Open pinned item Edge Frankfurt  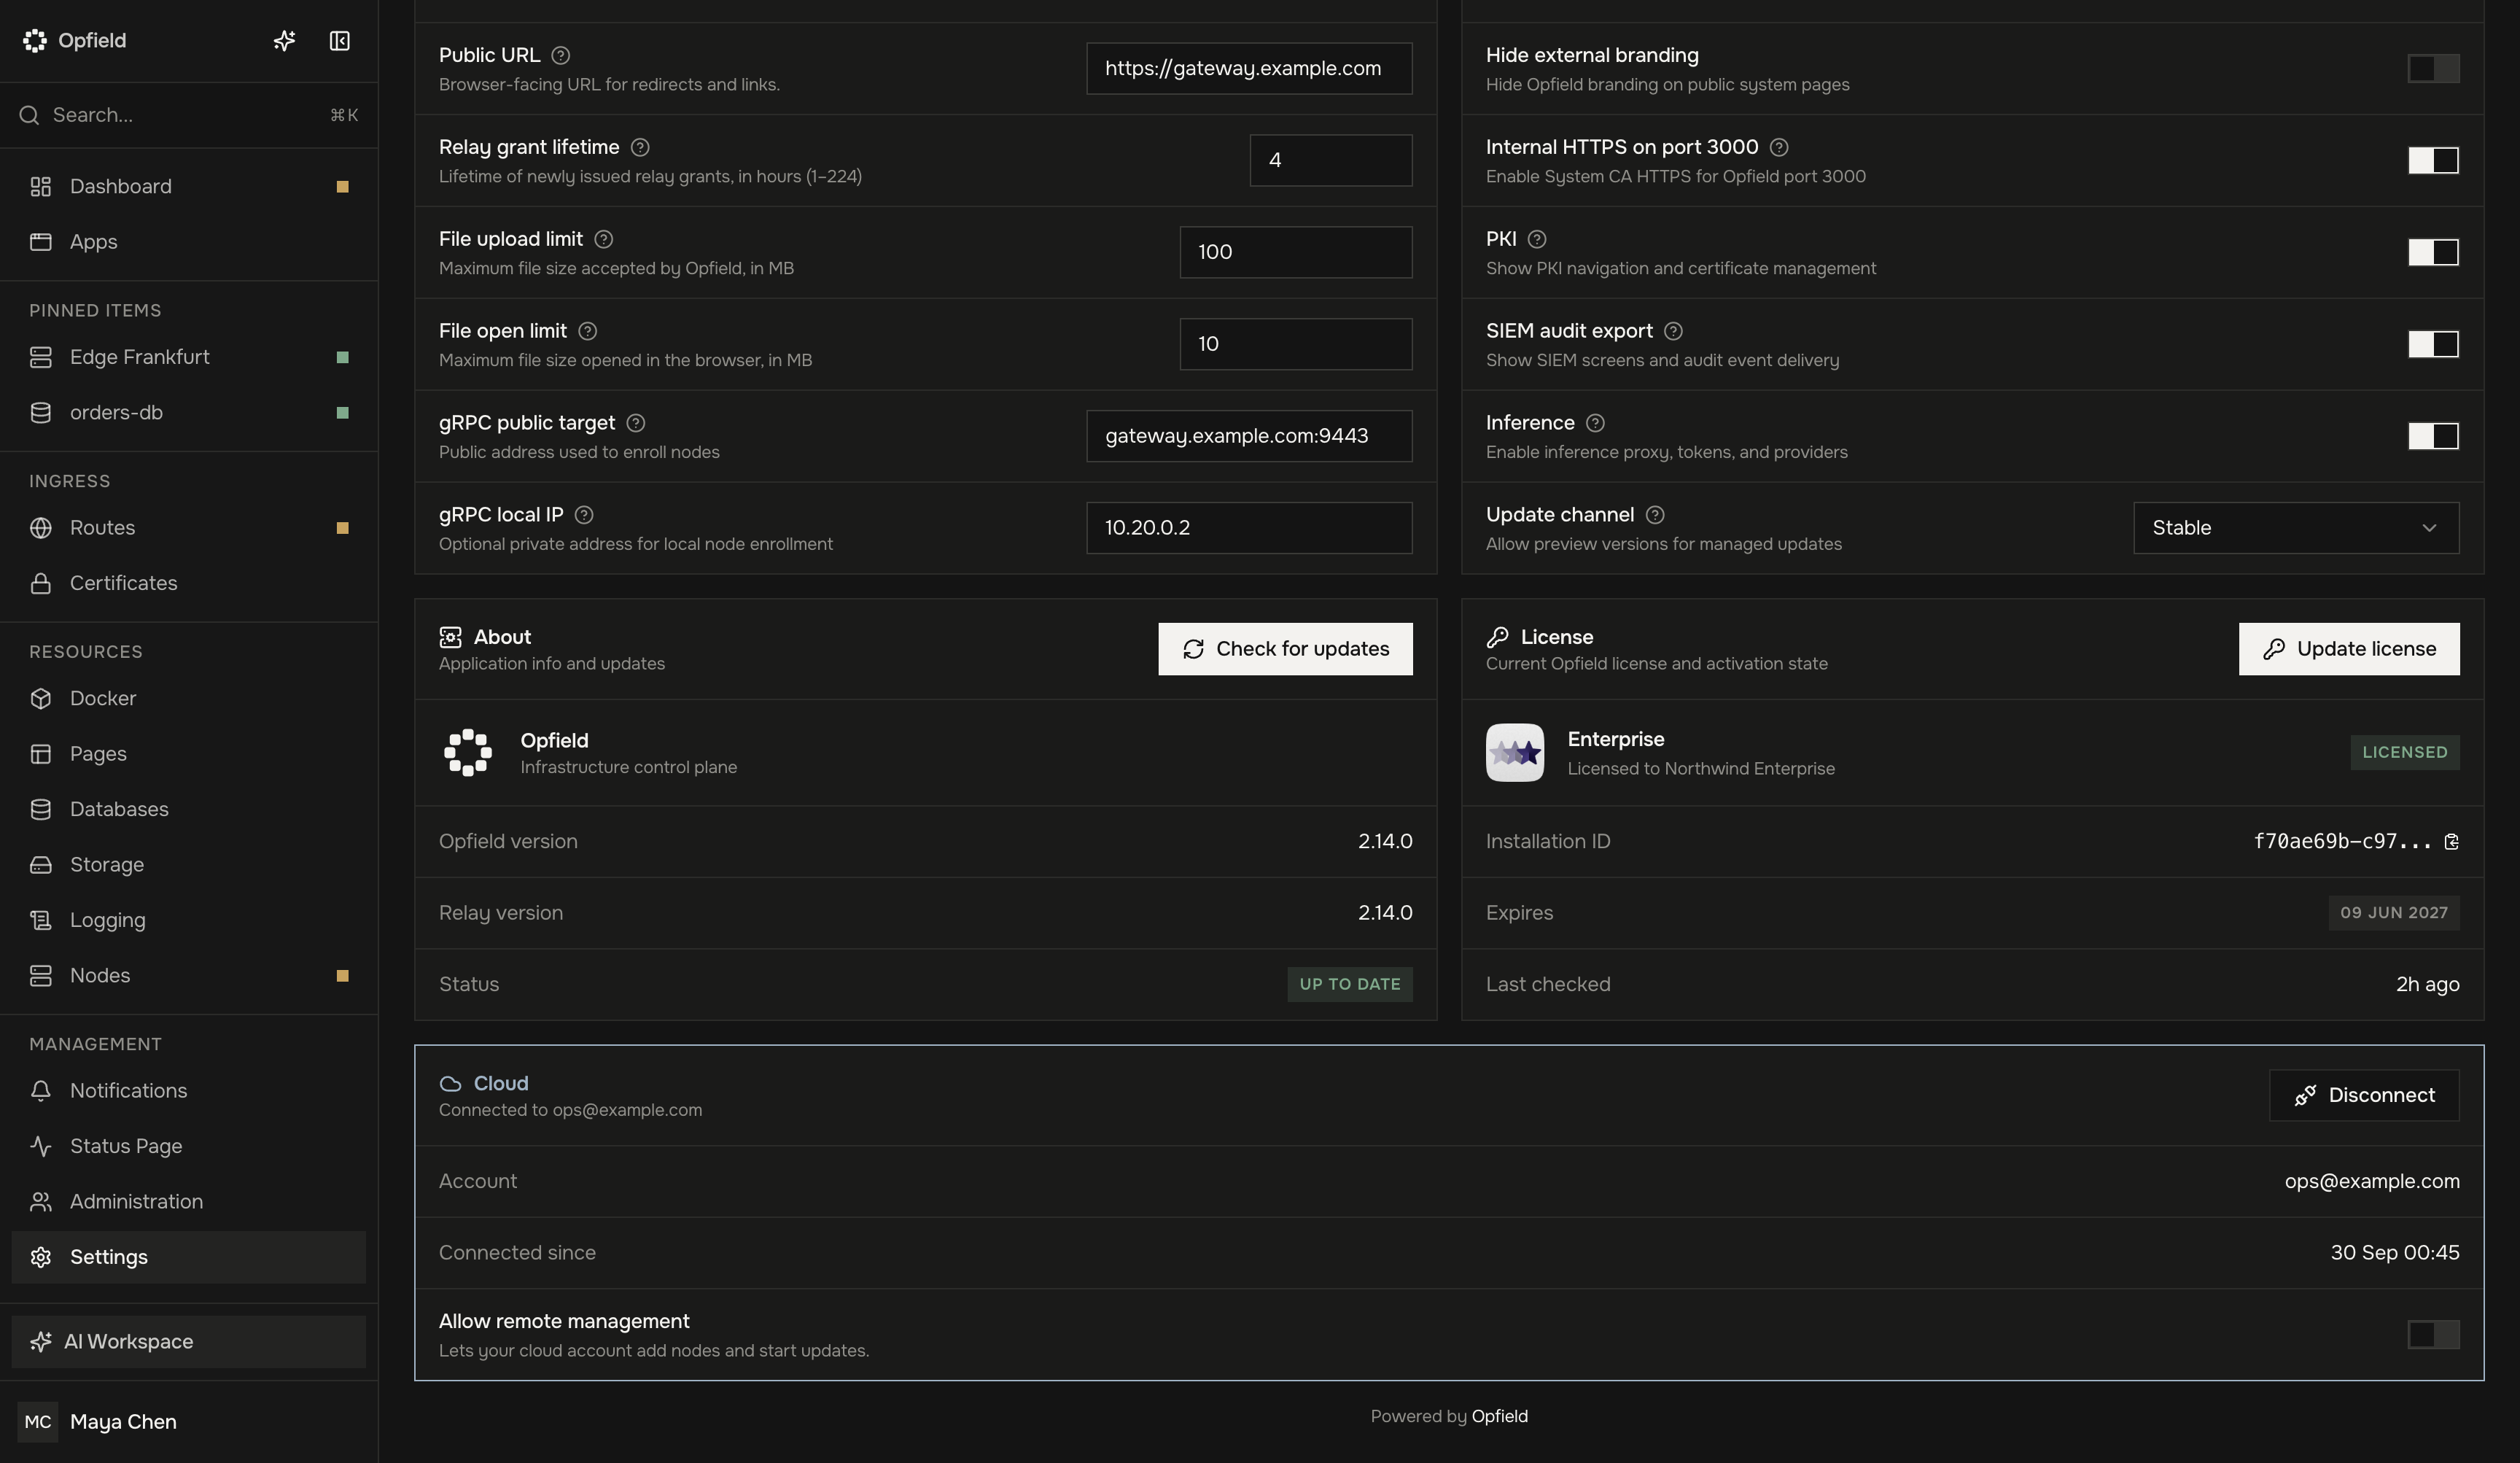point(189,358)
